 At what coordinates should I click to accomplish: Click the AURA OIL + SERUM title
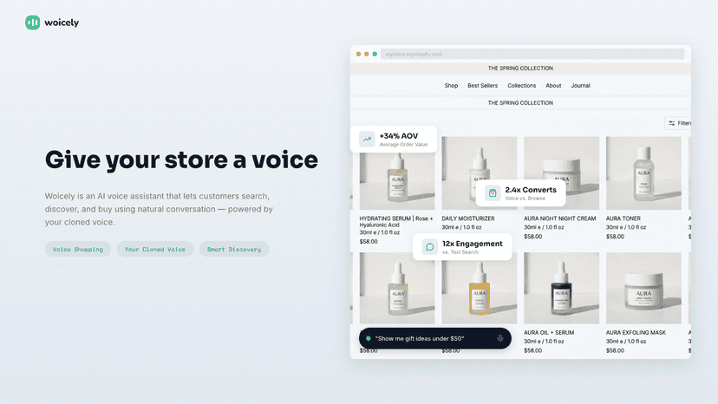pos(549,333)
